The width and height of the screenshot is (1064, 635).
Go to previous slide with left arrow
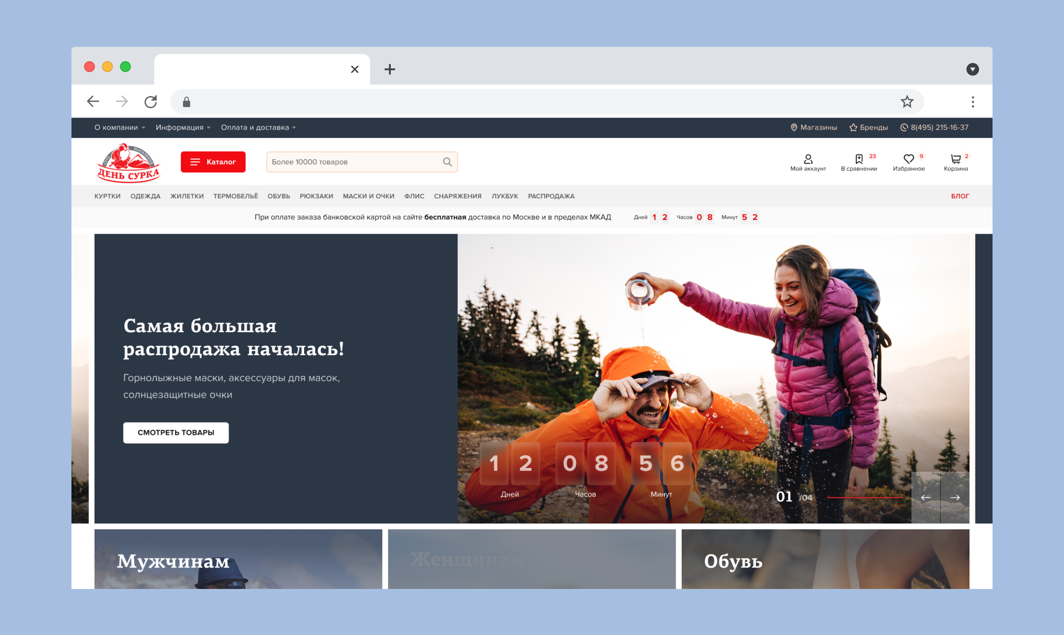point(926,498)
